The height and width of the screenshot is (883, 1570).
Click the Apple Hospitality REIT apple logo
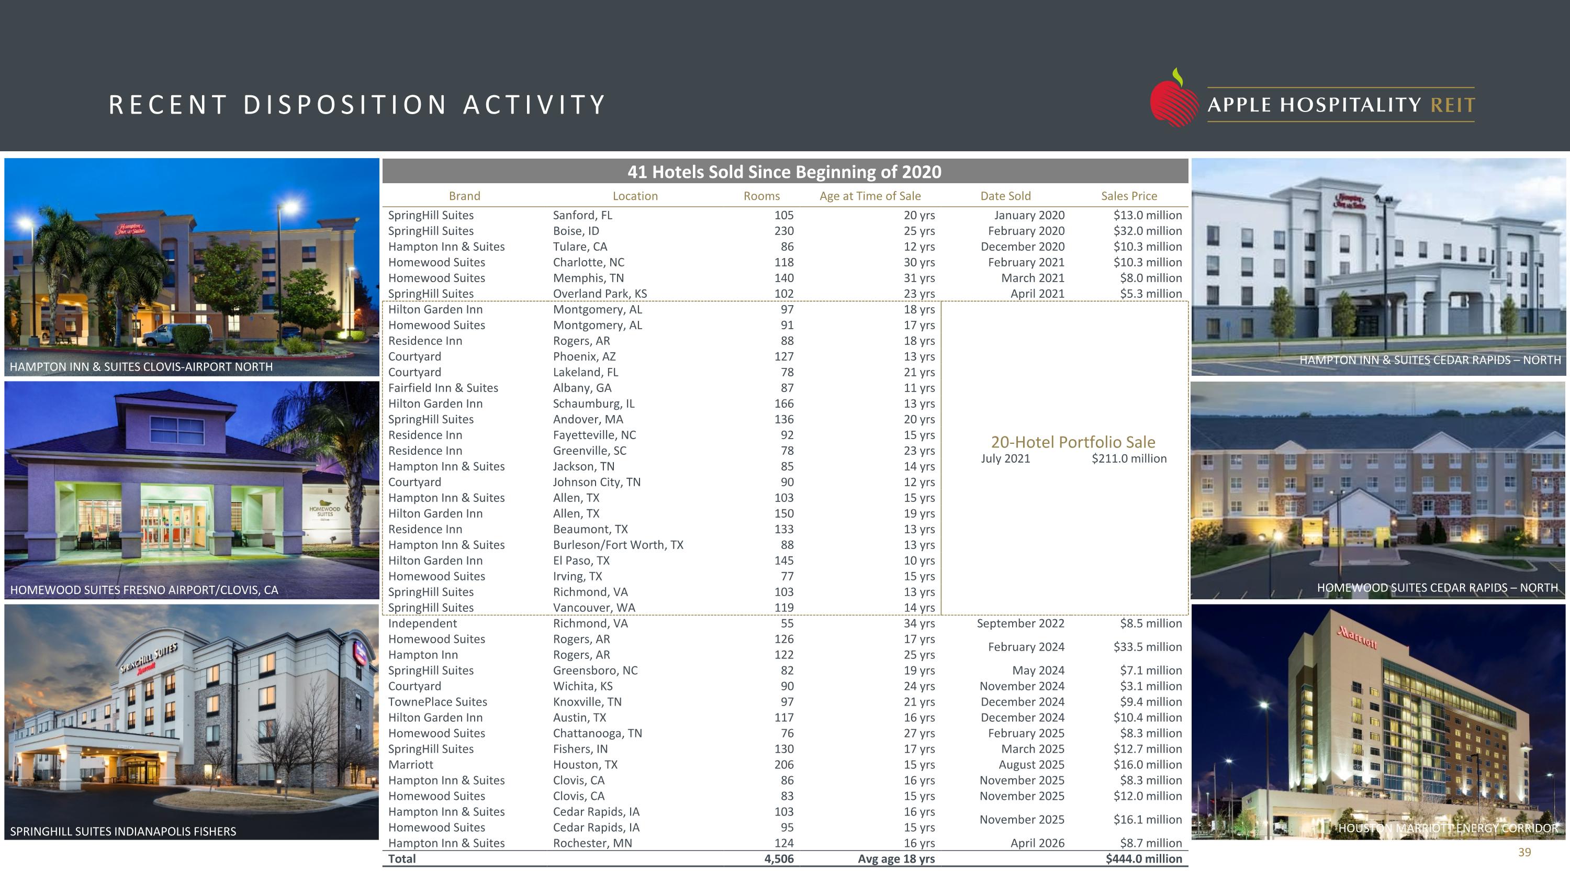1174,98
